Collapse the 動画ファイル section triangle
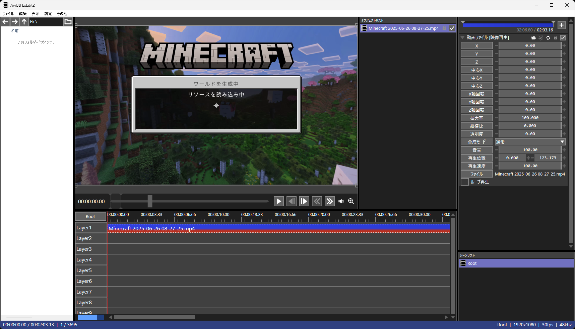 pyautogui.click(x=462, y=37)
